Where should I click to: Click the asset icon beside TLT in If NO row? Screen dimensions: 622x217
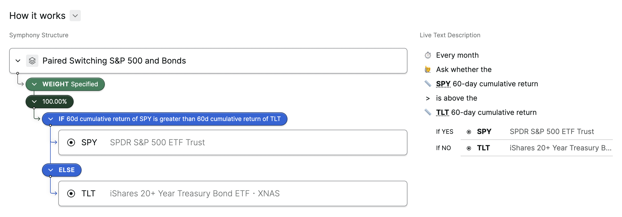[x=469, y=148]
